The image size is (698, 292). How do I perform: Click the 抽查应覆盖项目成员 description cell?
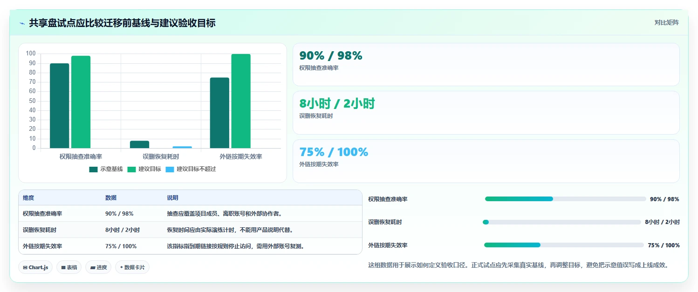point(262,214)
